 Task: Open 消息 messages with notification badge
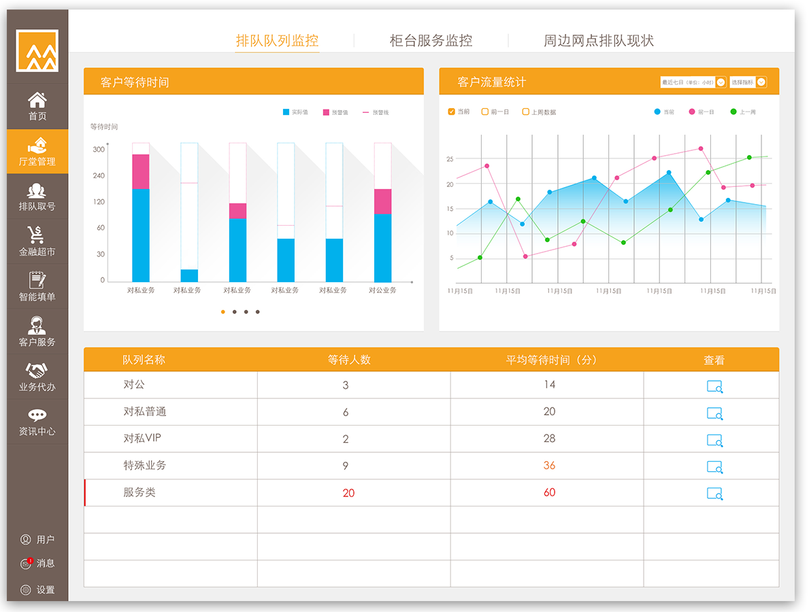[x=37, y=563]
